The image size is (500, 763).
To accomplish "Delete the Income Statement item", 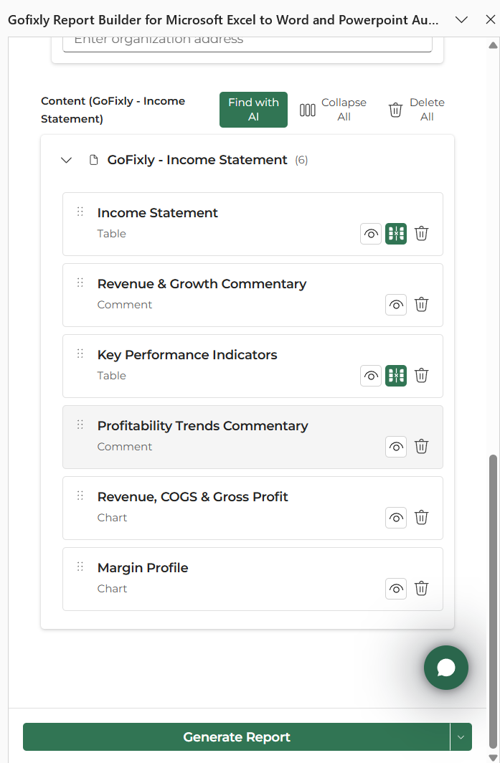I will 422,234.
